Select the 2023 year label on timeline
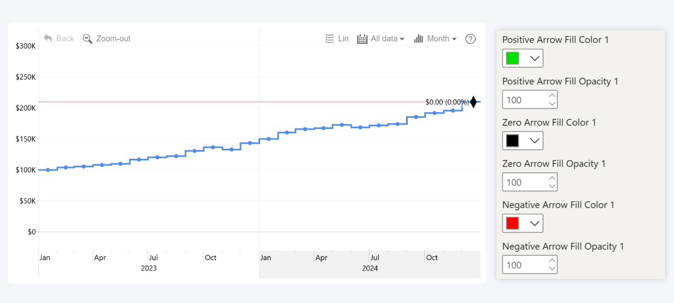 coord(149,268)
